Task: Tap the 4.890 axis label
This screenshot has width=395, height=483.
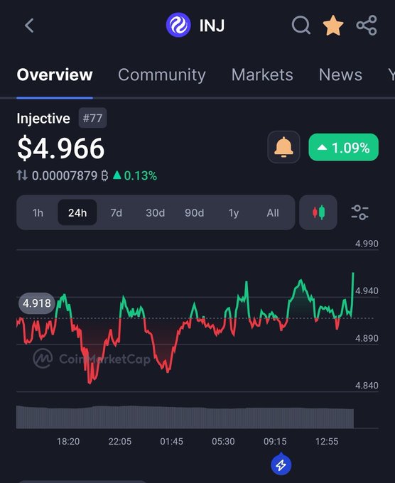Action: point(367,338)
